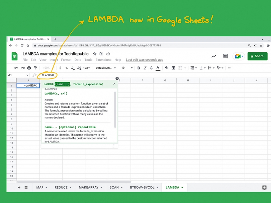
Task: Toggle strikethrough formatting
Action: 151,68
